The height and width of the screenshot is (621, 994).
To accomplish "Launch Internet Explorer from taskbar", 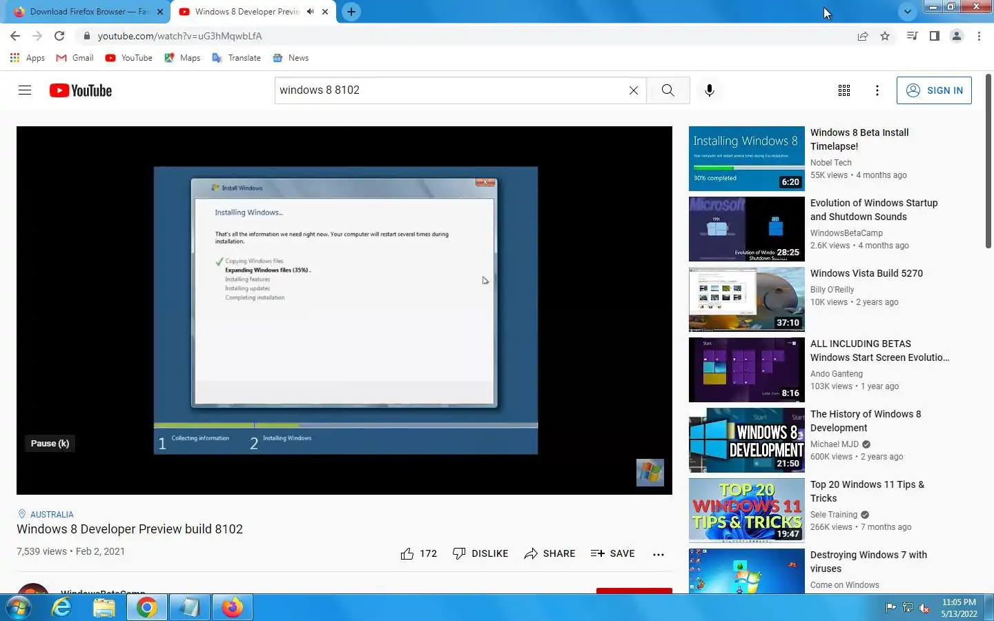I will point(61,607).
